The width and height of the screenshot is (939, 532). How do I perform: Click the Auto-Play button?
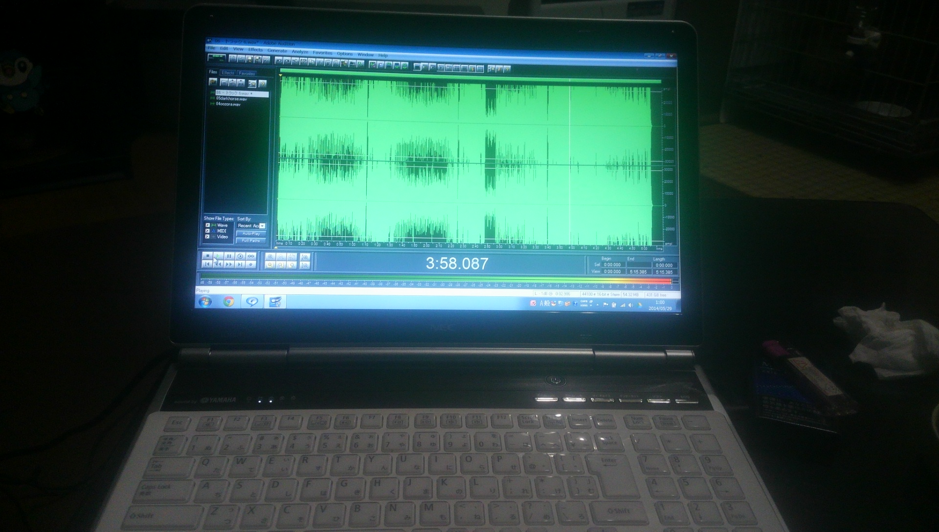coord(251,233)
